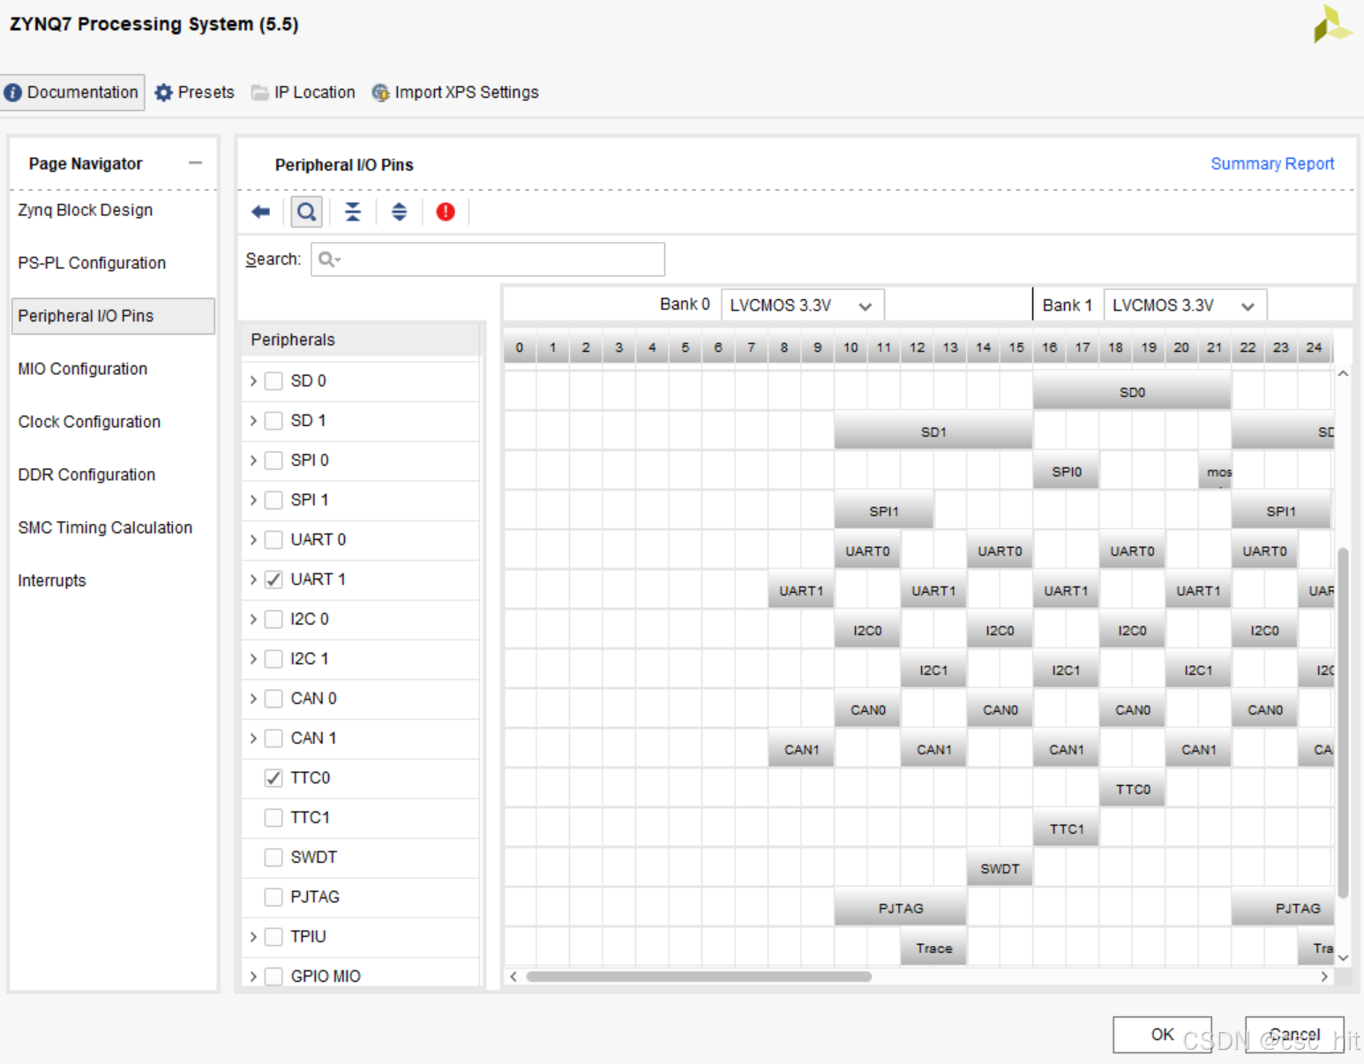1364x1064 pixels.
Task: Select the Peripheral I/O Pins page
Action: pyautogui.click(x=113, y=316)
